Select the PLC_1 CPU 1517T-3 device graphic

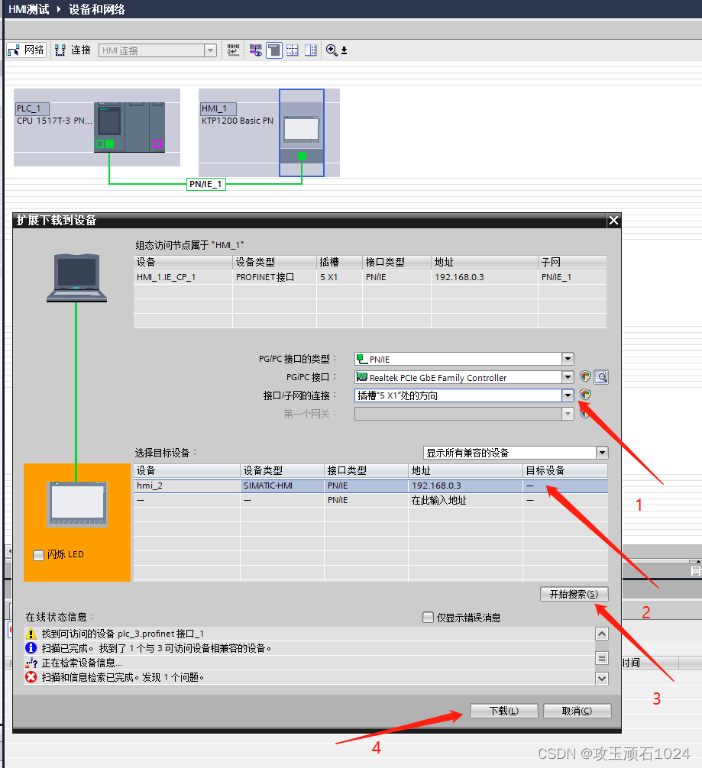pos(129,127)
